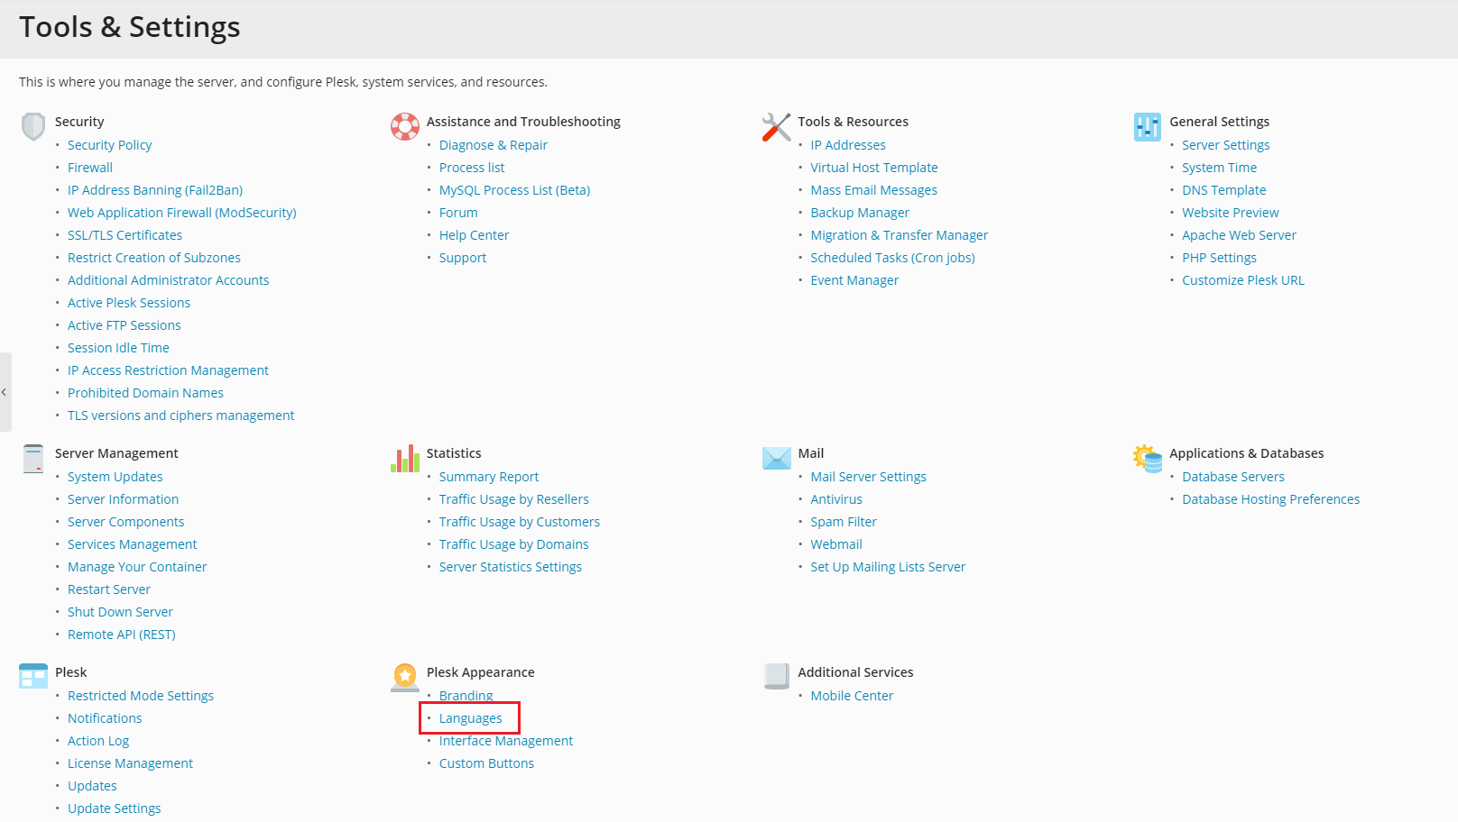Screen dimensions: 1458x822
Task: Open Firewall settings
Action: point(90,168)
